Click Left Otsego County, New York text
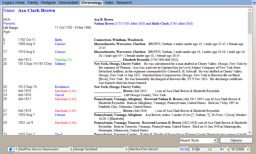The height and width of the screenshot is (154, 256). pos(145,95)
